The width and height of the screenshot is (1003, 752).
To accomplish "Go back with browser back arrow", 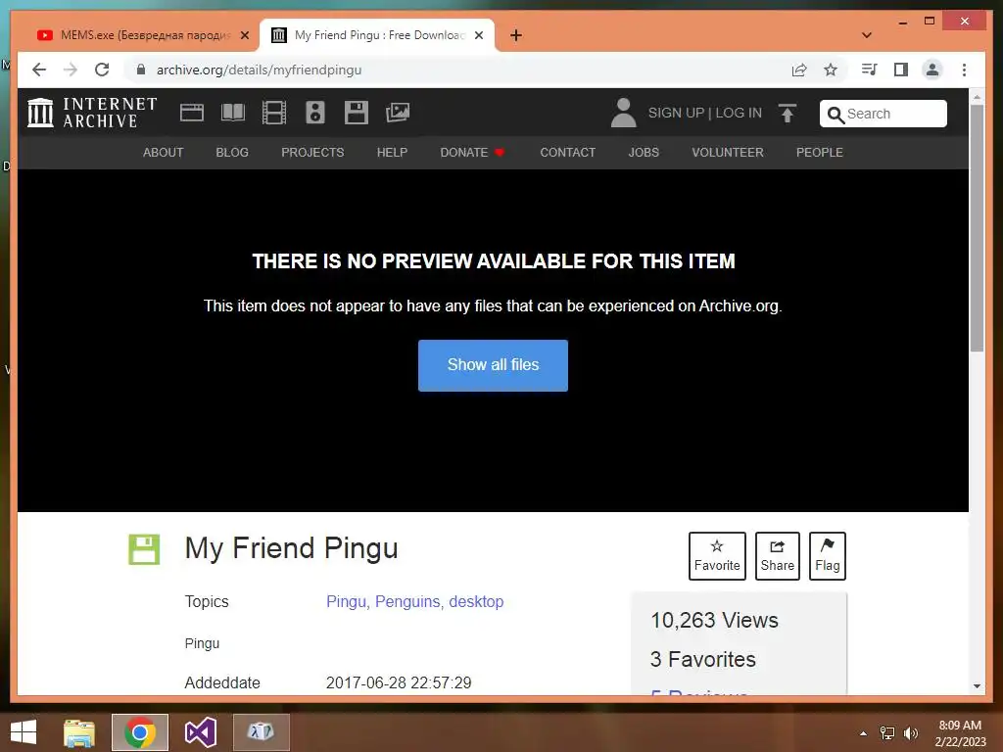I will click(x=39, y=70).
